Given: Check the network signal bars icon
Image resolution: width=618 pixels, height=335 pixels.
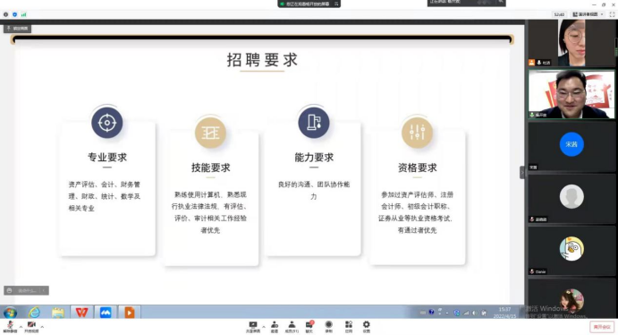Looking at the screenshot, I should [23, 14].
